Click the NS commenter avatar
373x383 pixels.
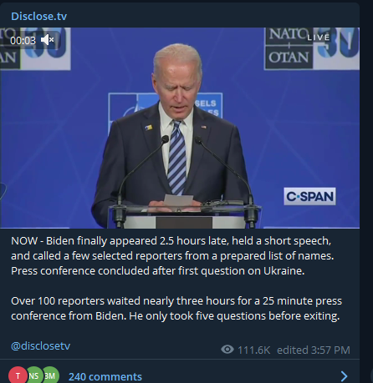coord(34,375)
